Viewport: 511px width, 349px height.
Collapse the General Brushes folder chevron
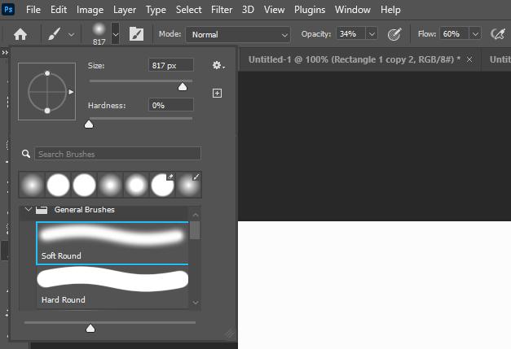pyautogui.click(x=29, y=209)
